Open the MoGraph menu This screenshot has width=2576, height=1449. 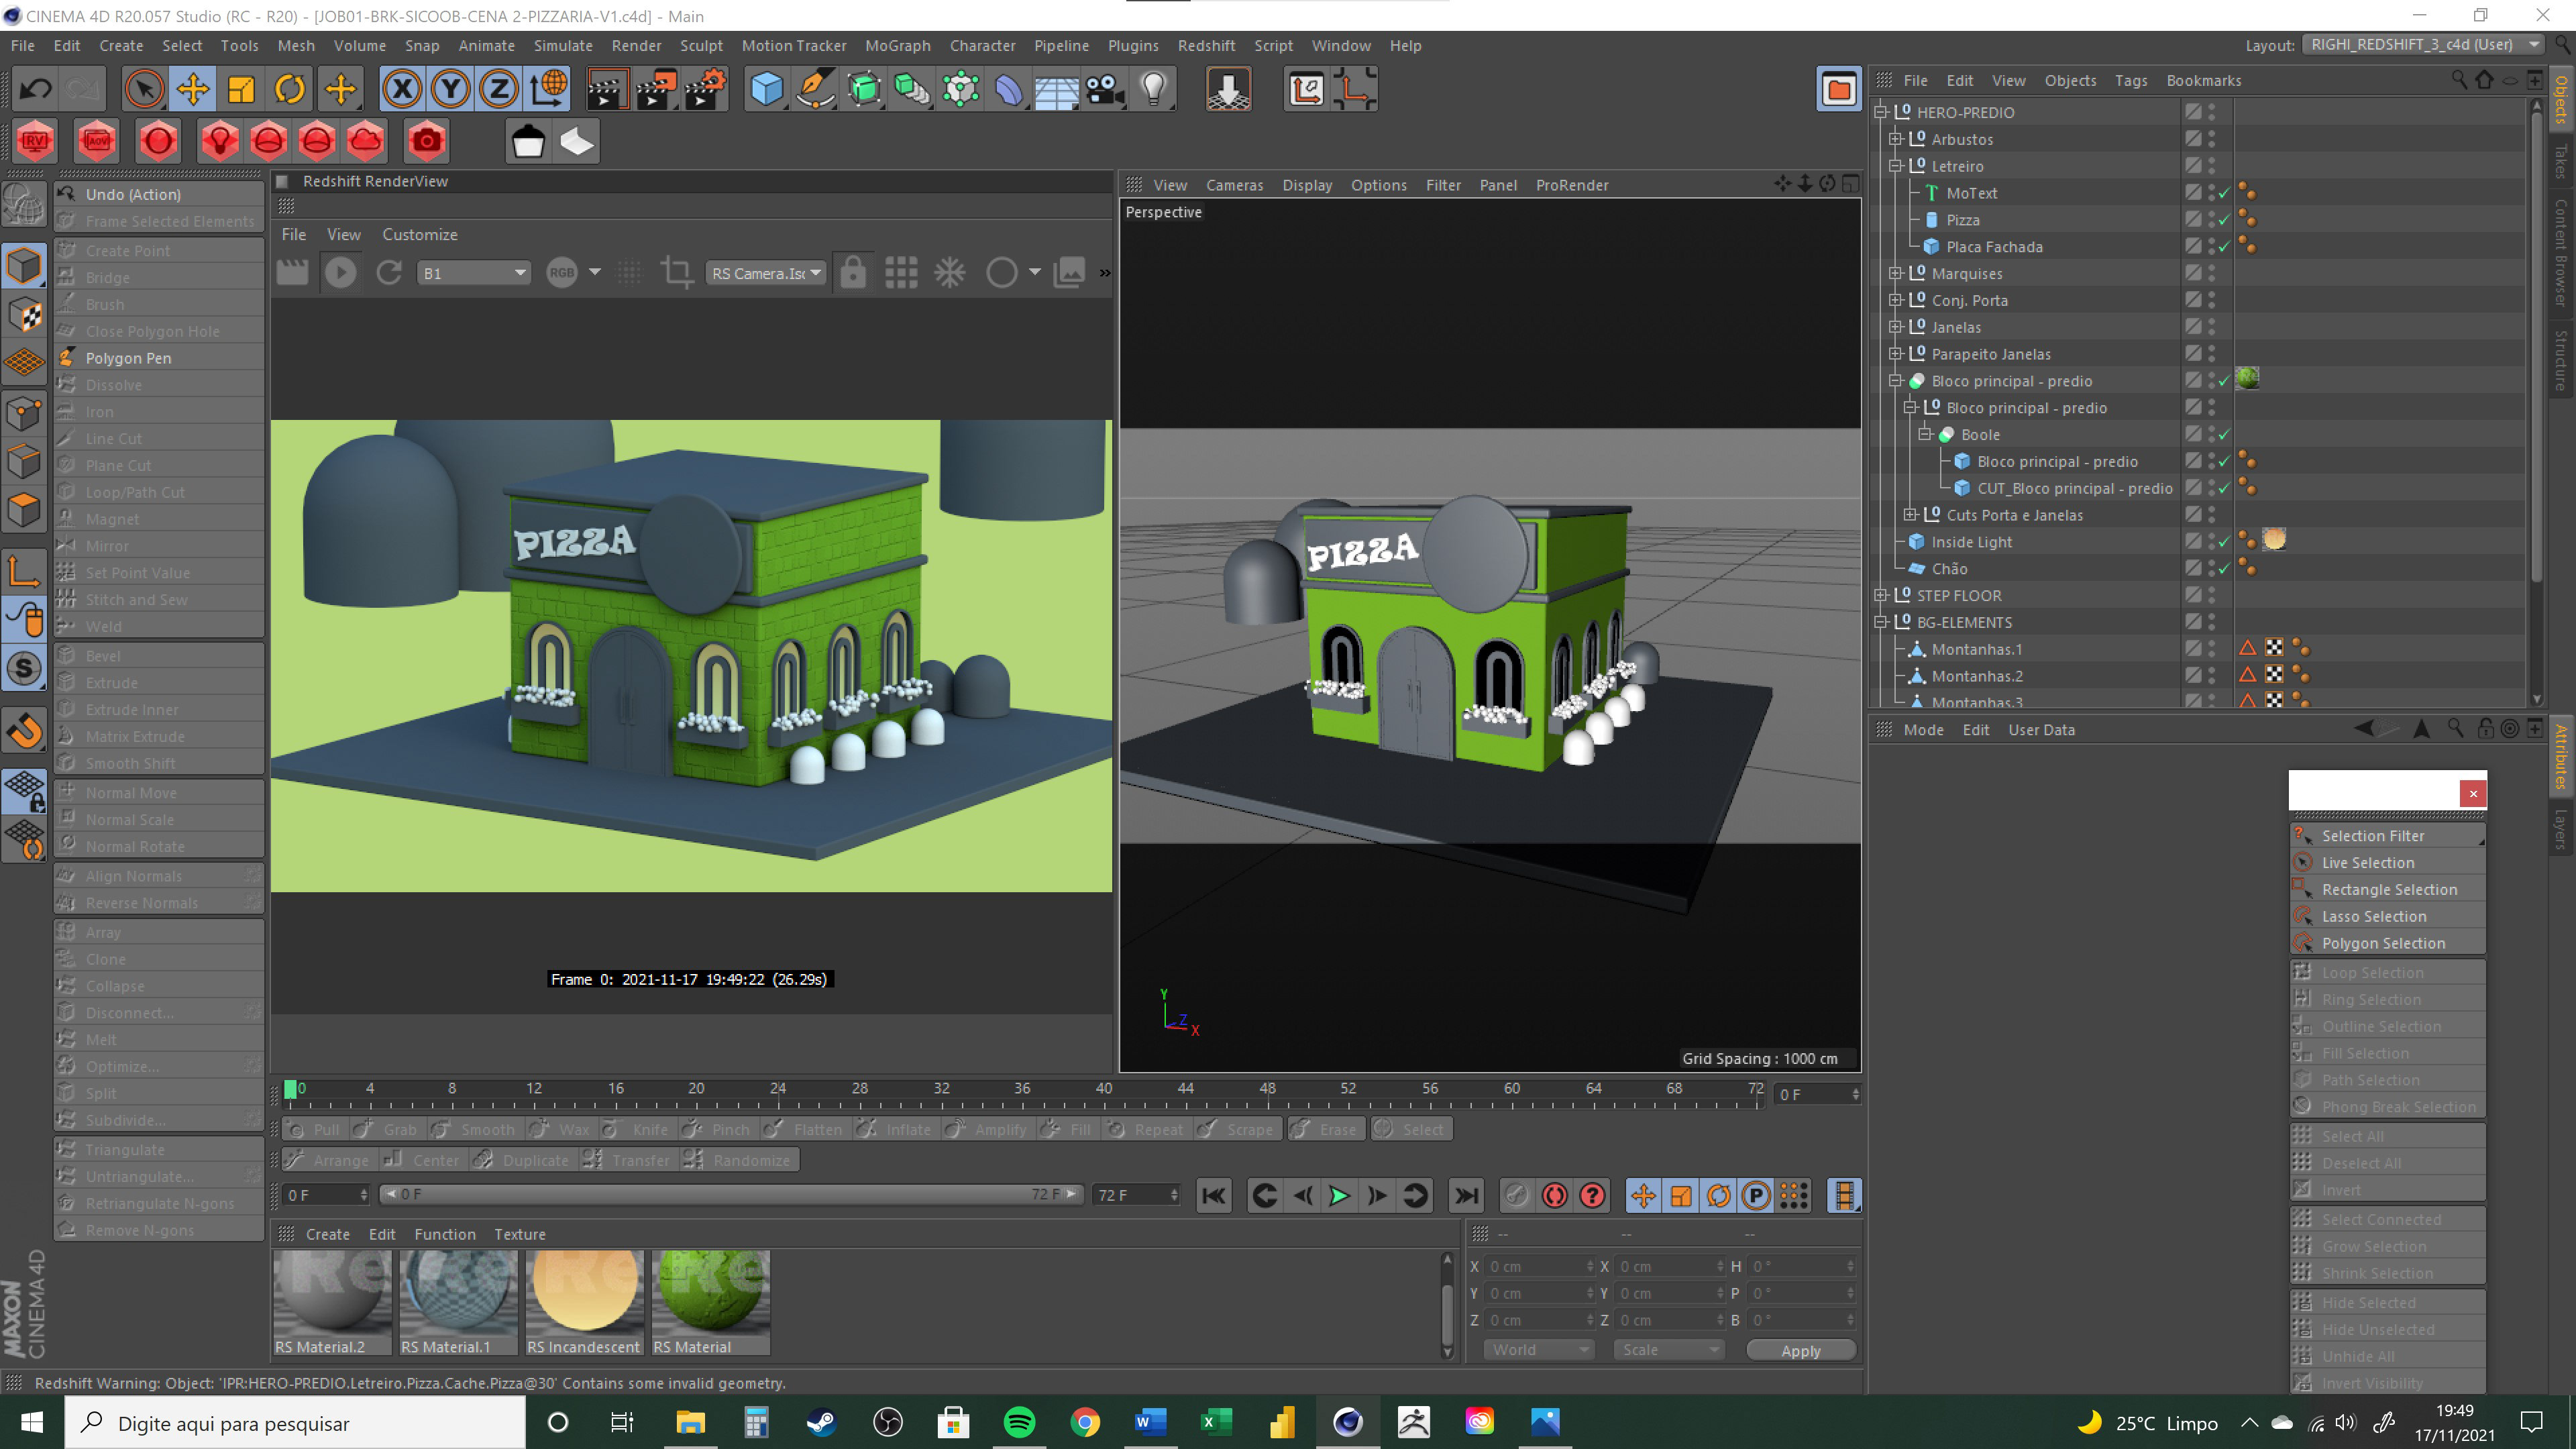tap(897, 45)
